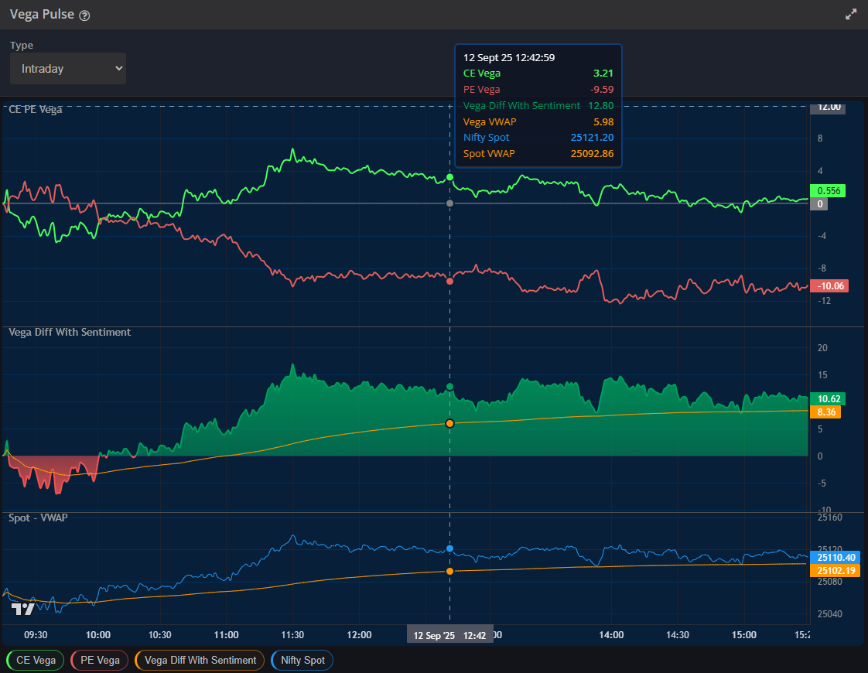Open the Intraday type dropdown
Screen dimensions: 868x673
pos(67,68)
